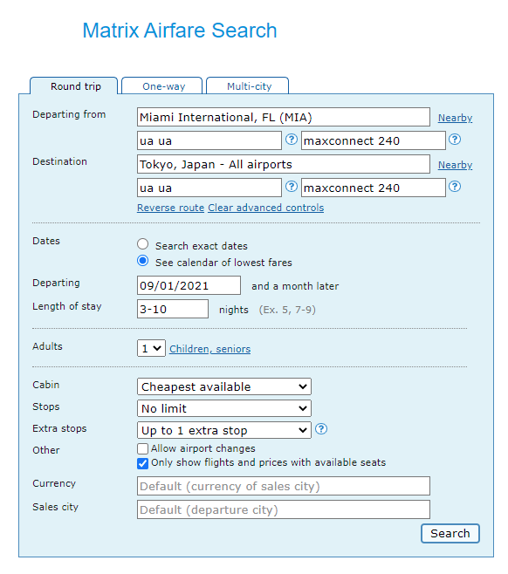508x574 pixels.
Task: Open the Stops dropdown
Action: click(224, 408)
